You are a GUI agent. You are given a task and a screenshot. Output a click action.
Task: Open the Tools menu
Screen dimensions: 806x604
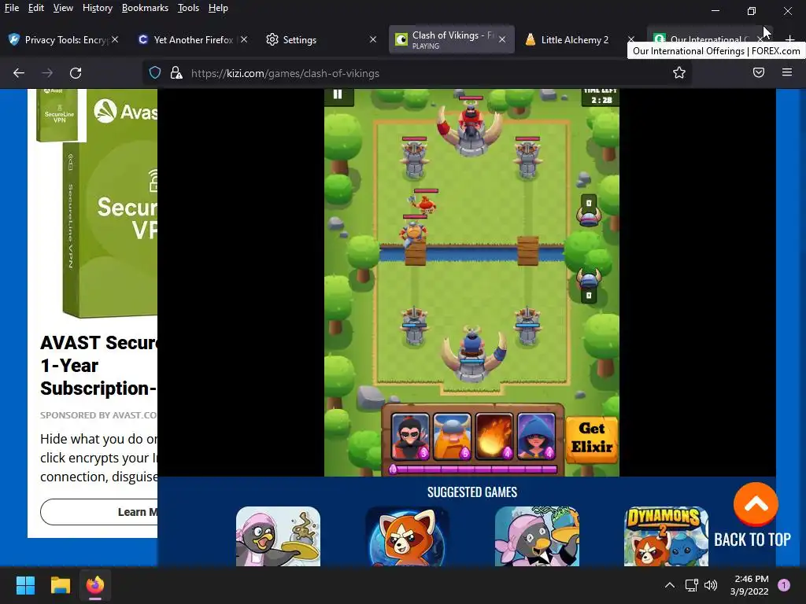click(x=188, y=8)
